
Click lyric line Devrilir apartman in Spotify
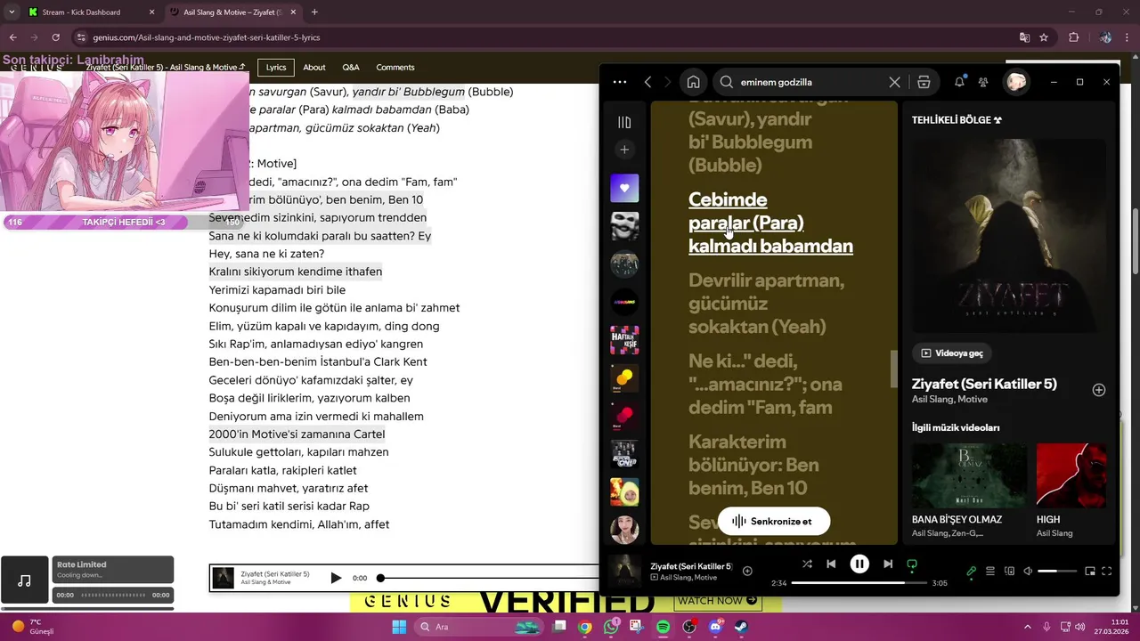tap(766, 304)
